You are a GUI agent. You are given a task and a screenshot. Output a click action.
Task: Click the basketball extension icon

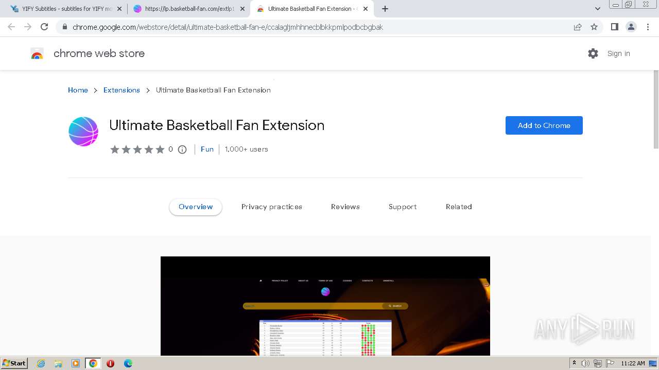(x=83, y=132)
